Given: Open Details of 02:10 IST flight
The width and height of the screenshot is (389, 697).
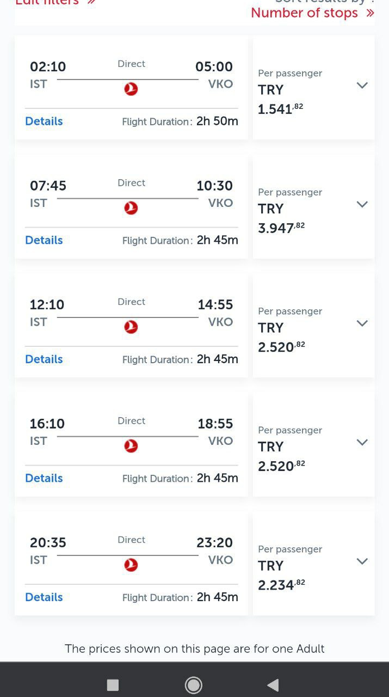Looking at the screenshot, I should click(x=44, y=121).
